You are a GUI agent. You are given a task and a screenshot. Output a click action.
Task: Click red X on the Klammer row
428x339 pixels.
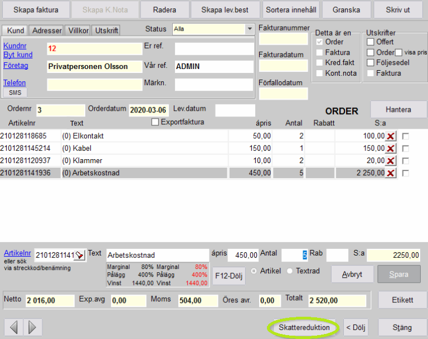point(391,161)
